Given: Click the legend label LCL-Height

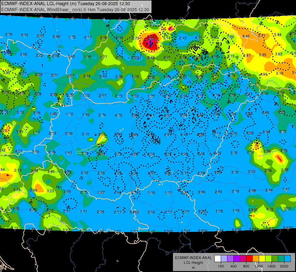Looking at the screenshot, I should 193,263.
